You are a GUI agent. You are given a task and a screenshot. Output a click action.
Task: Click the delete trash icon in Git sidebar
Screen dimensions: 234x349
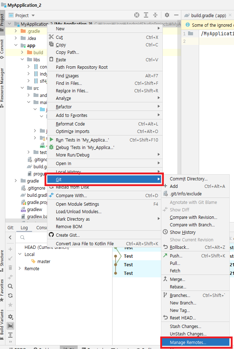click(x=10, y=267)
